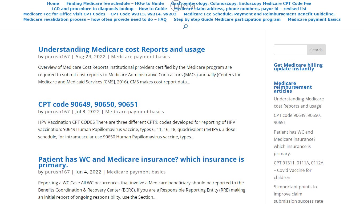
Task: Open Medicare revalidation process FAQ menu item
Action: (x=95, y=19)
